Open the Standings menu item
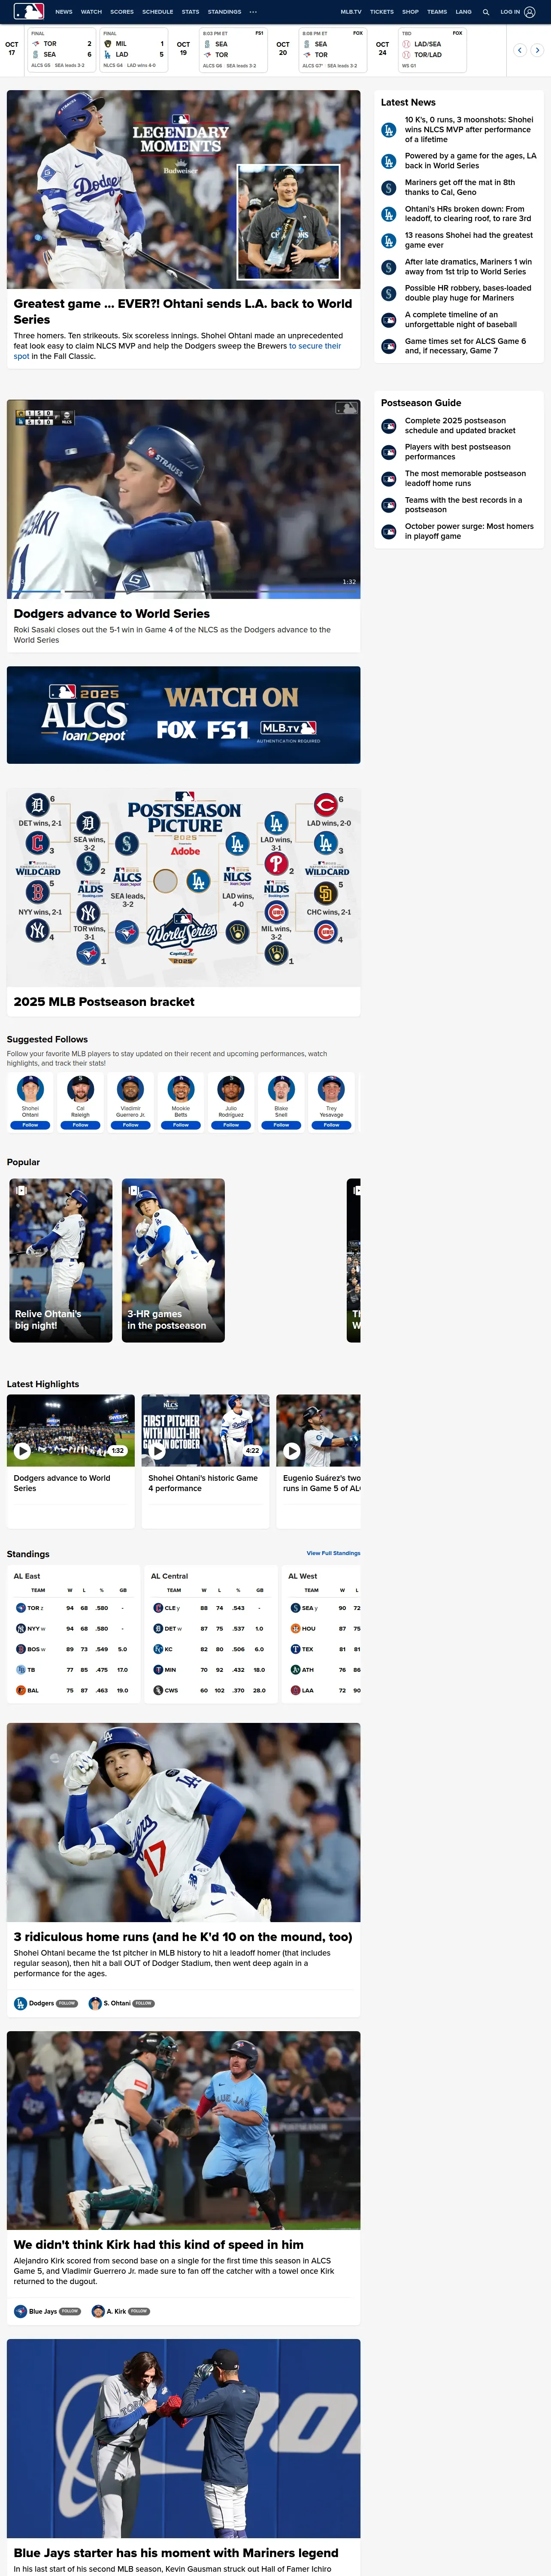Screen dimensions: 551x2576 tap(224, 12)
